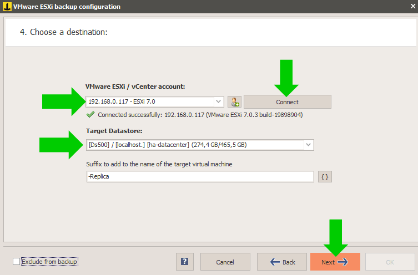Viewport: 418px width, 275px height.
Task: Go Back to the previous step
Action: click(x=282, y=262)
